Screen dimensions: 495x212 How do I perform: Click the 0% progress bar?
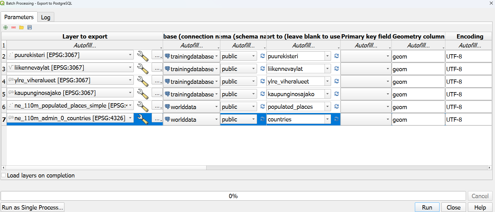[x=233, y=196]
